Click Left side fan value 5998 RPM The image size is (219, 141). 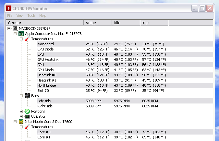[93, 101]
